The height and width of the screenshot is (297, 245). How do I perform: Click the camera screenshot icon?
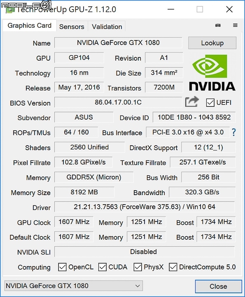[x=218, y=25]
